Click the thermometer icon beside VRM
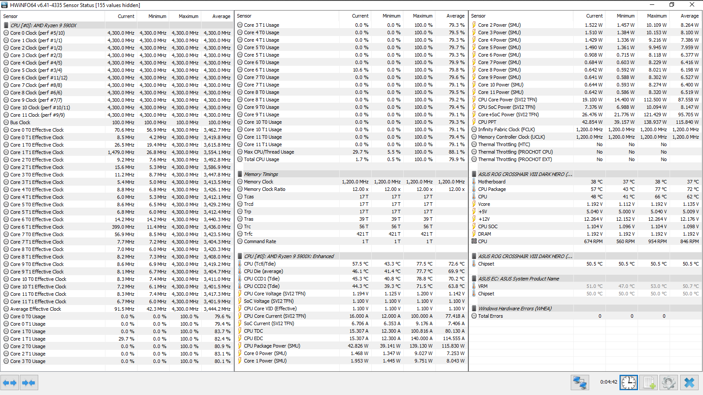703x395 pixels. [x=474, y=286]
